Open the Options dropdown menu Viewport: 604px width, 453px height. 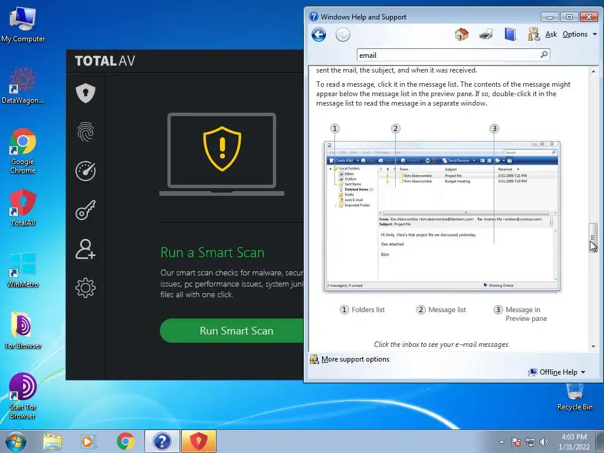[579, 34]
